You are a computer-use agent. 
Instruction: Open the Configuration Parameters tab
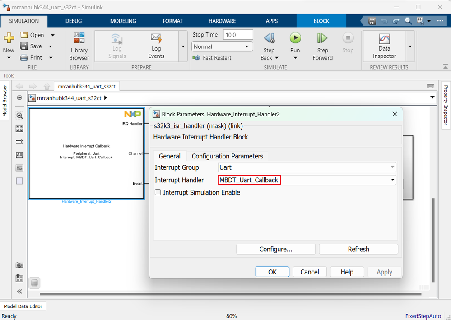[x=227, y=156]
